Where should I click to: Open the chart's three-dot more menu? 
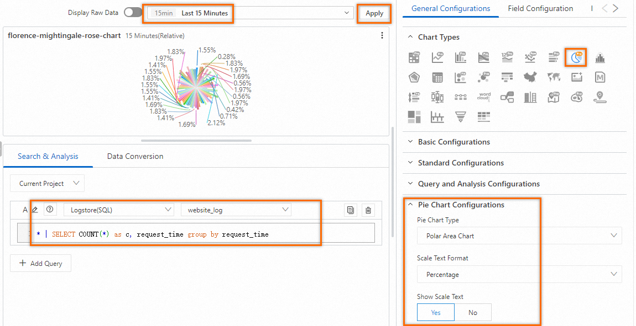point(382,36)
